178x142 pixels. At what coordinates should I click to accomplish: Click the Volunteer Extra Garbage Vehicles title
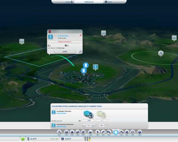tap(77, 106)
